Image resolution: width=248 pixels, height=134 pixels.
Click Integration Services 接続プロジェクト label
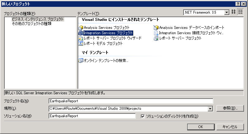191,33
